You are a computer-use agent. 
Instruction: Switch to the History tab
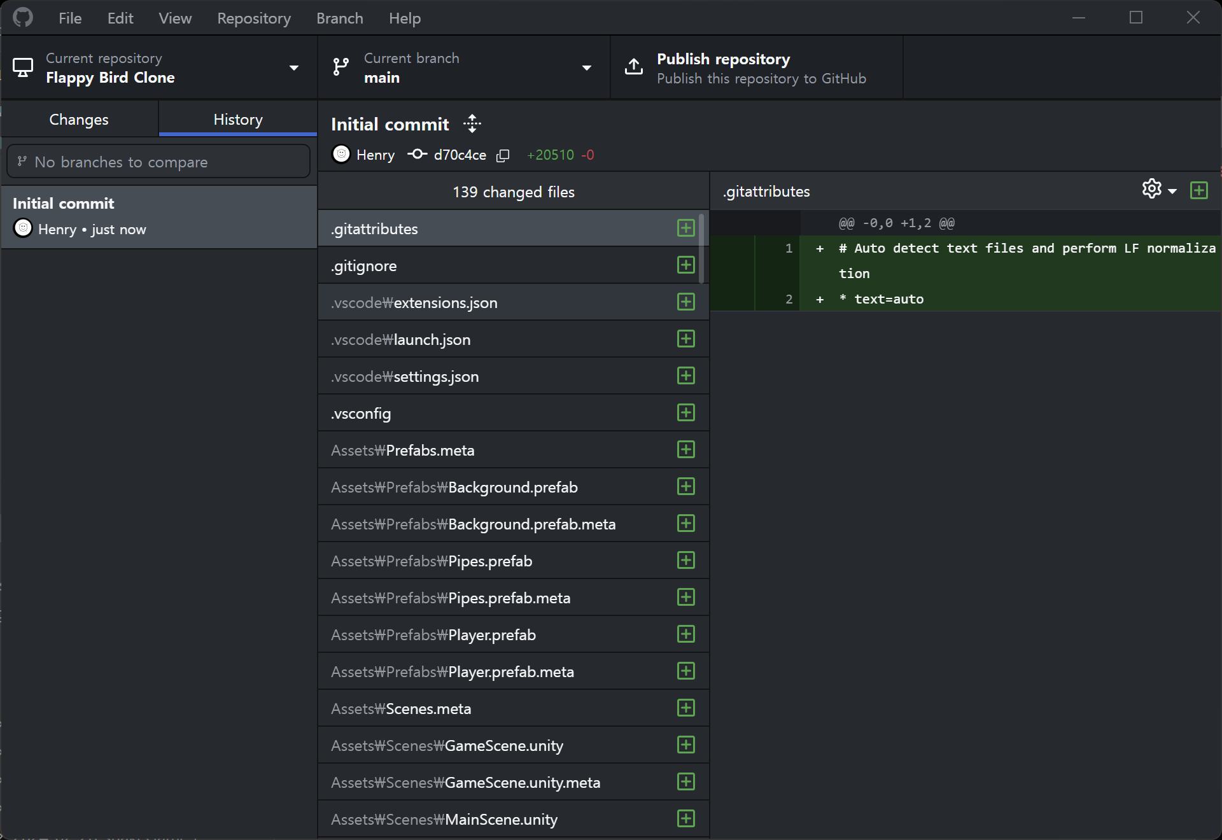click(x=238, y=120)
